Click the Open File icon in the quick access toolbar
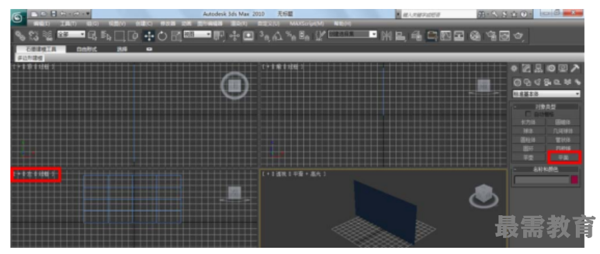This screenshot has height=254, width=600. click(x=43, y=14)
